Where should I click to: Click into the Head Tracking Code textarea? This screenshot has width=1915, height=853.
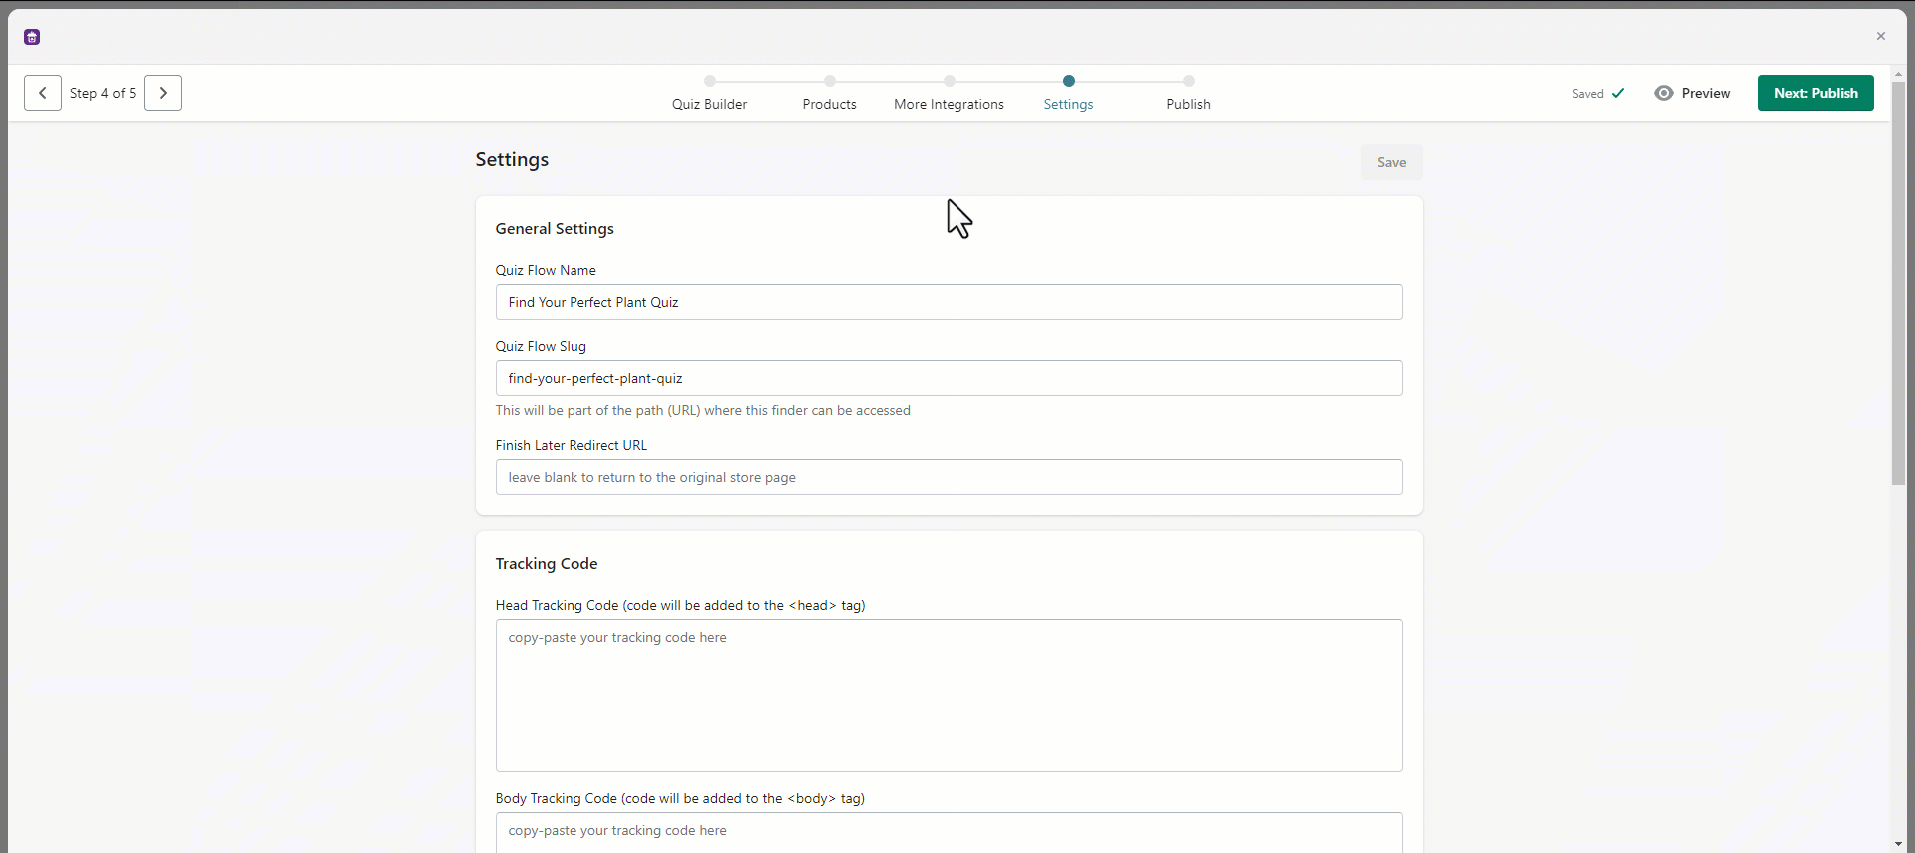point(949,696)
